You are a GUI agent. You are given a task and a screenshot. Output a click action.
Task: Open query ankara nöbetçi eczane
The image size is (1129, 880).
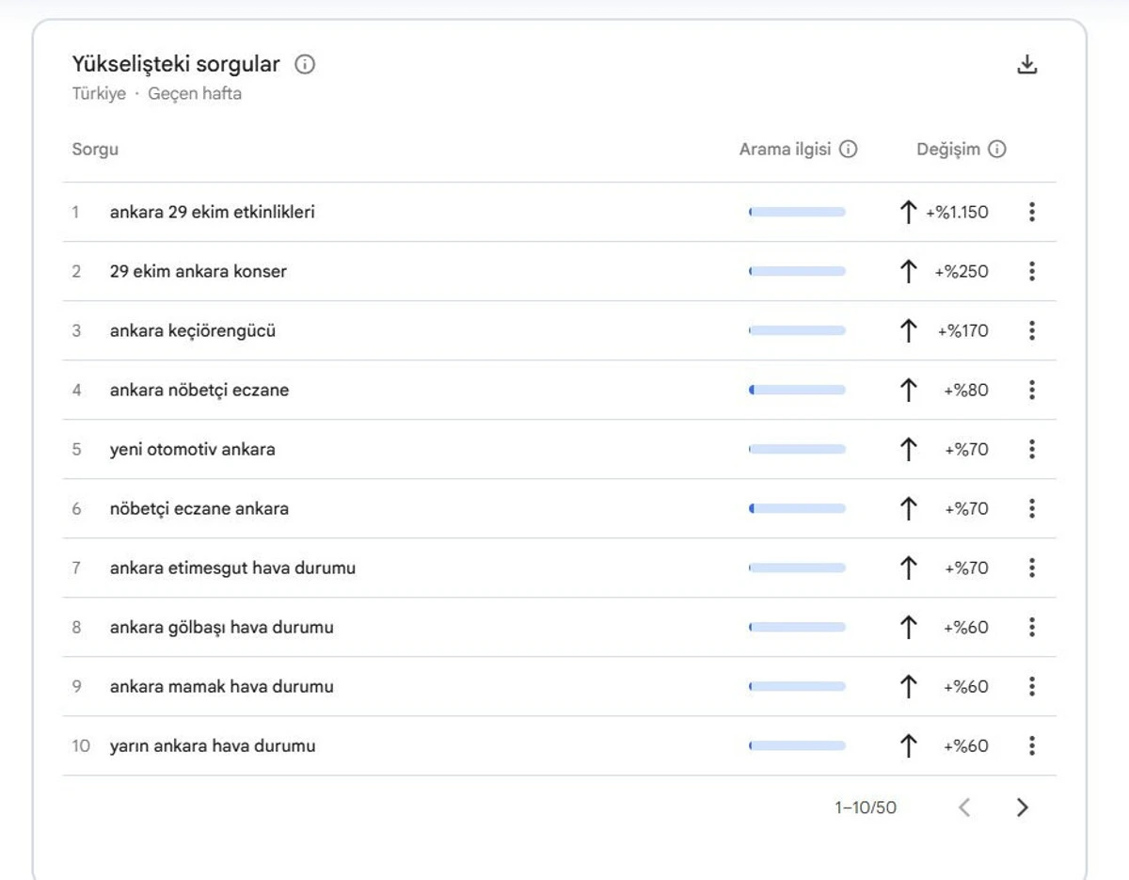tap(199, 391)
